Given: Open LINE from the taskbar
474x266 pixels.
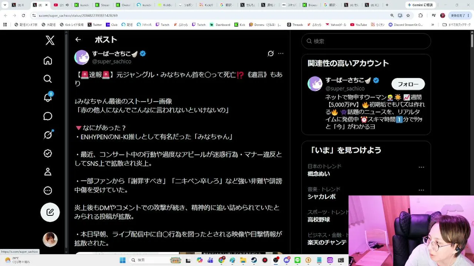Looking at the screenshot, I should [x=297, y=260].
